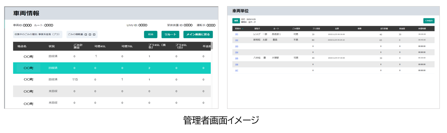The height and width of the screenshot is (133, 447).
Task: Click the 115 measurement value cell
Action: 75,79
